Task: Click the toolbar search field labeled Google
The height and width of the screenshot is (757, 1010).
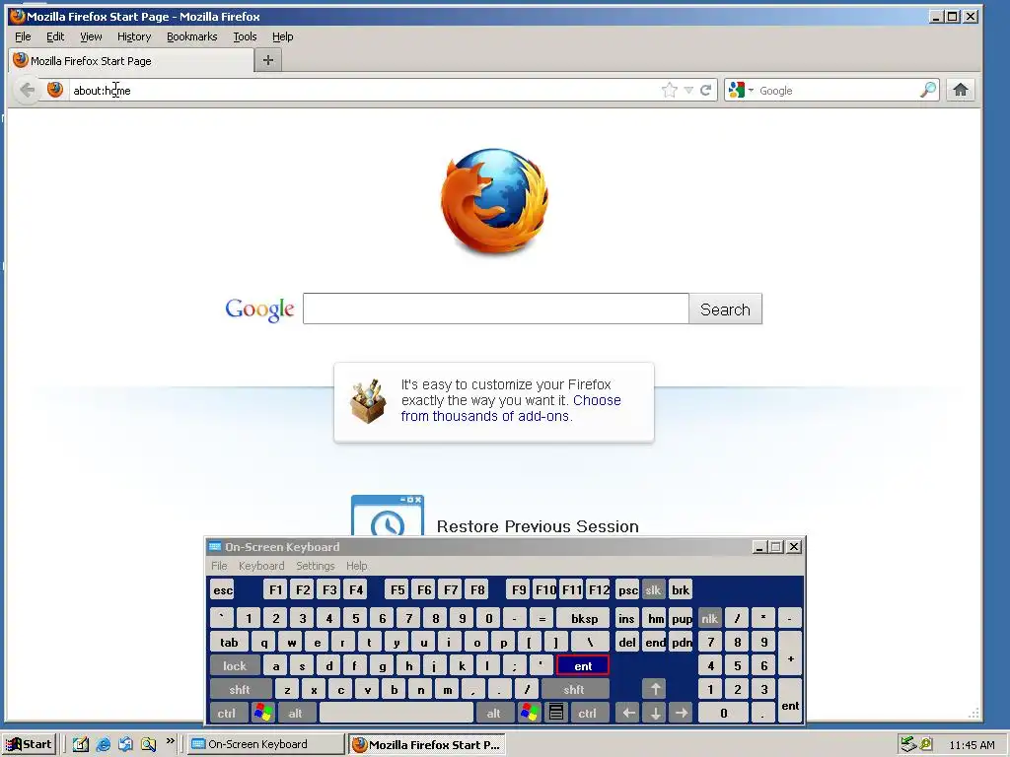Action: [837, 90]
